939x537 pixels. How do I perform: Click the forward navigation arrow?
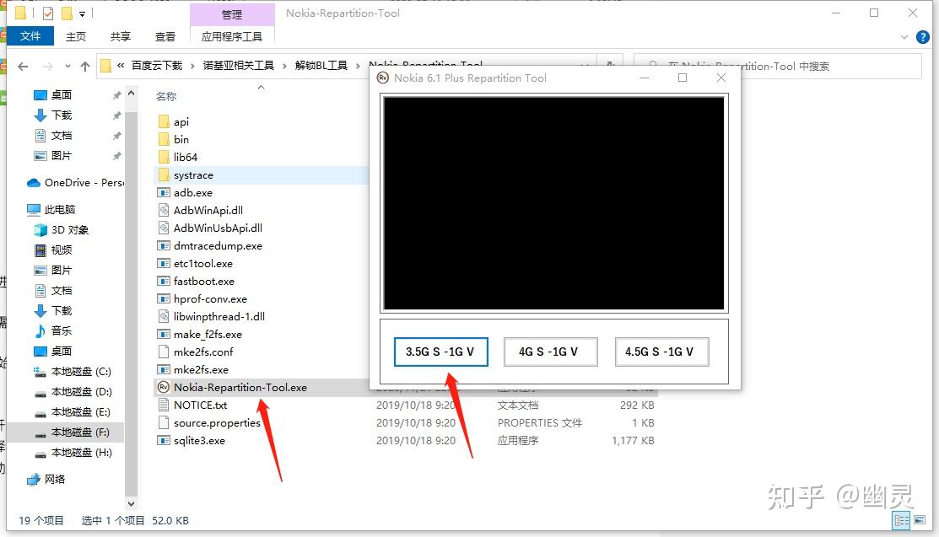48,67
